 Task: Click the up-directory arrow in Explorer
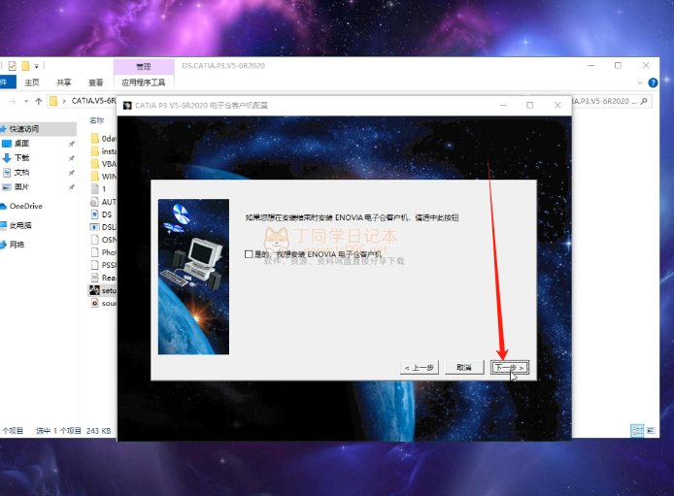coord(39,101)
